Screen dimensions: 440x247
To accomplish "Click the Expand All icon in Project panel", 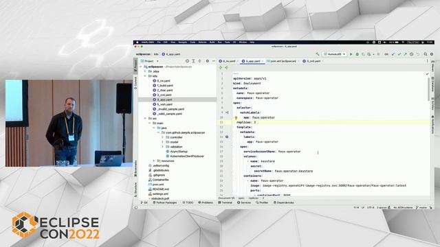I will (193, 61).
